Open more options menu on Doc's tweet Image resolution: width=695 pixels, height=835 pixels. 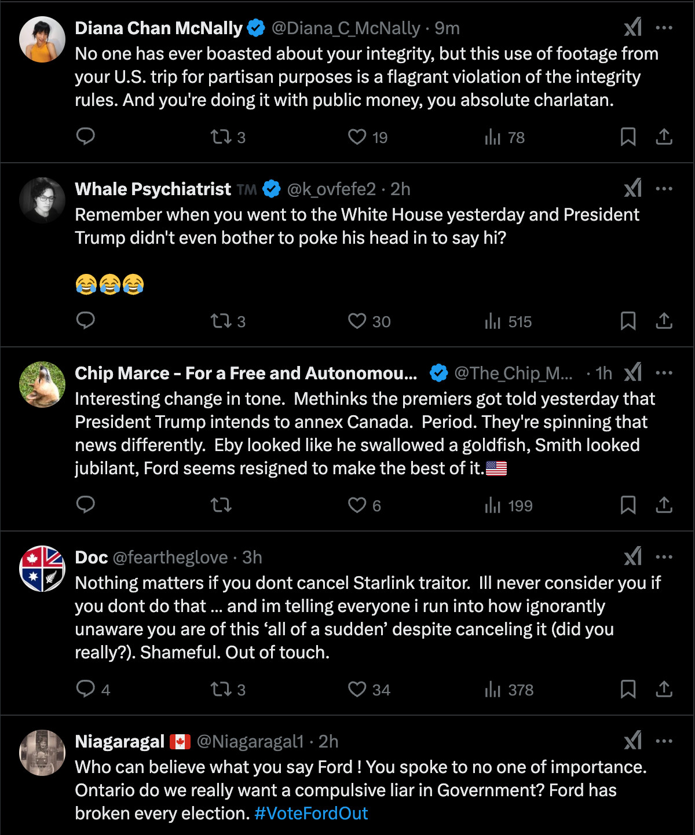(664, 557)
